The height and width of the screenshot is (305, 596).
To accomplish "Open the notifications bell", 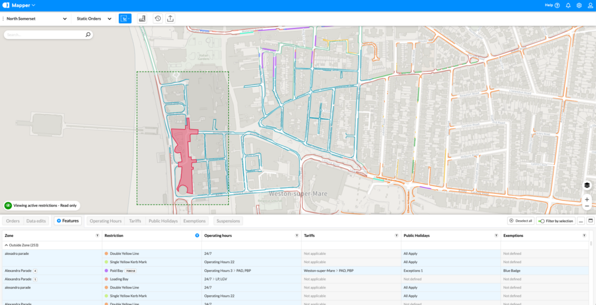I will click(x=568, y=5).
